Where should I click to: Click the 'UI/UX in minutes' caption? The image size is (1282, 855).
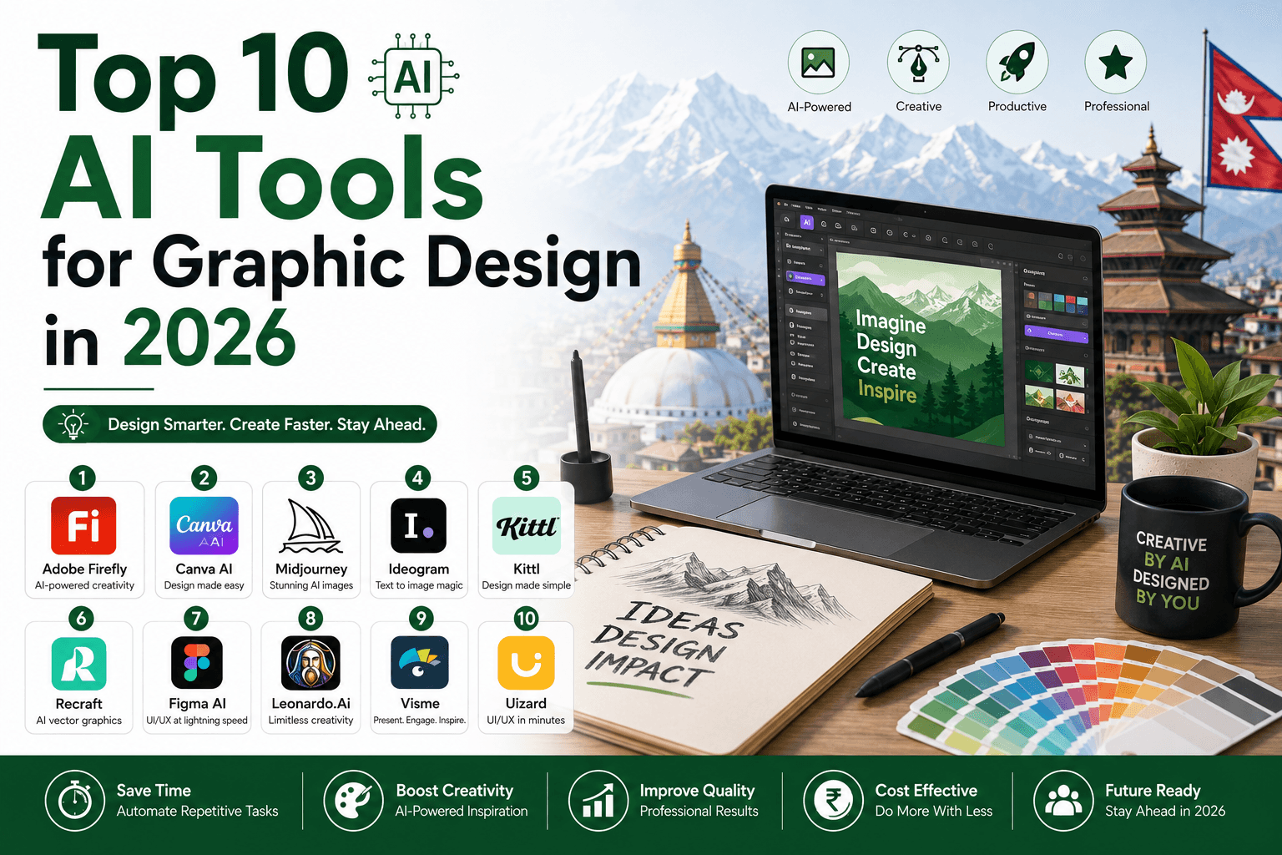click(x=526, y=721)
